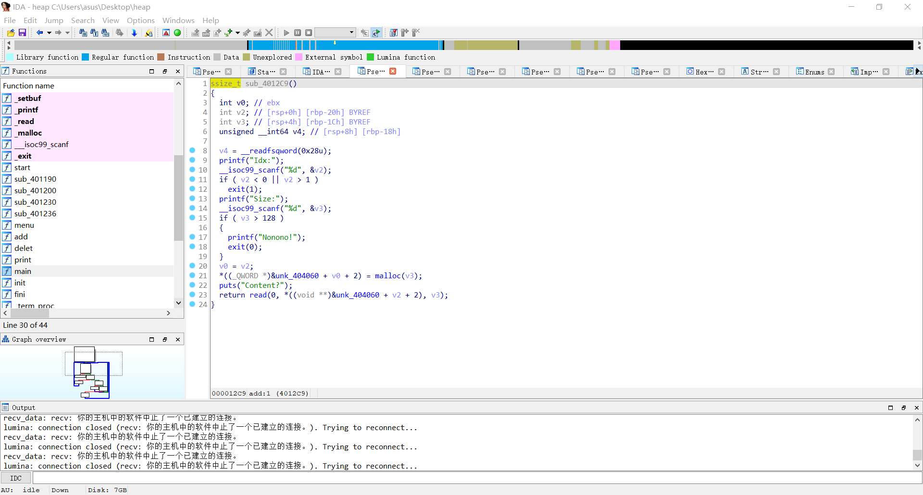Click the first binoculars search icon
923x495 pixels.
point(83,33)
